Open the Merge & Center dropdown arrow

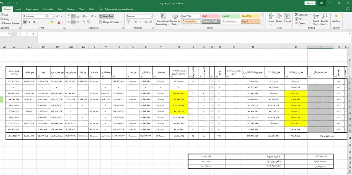(x=122, y=22)
